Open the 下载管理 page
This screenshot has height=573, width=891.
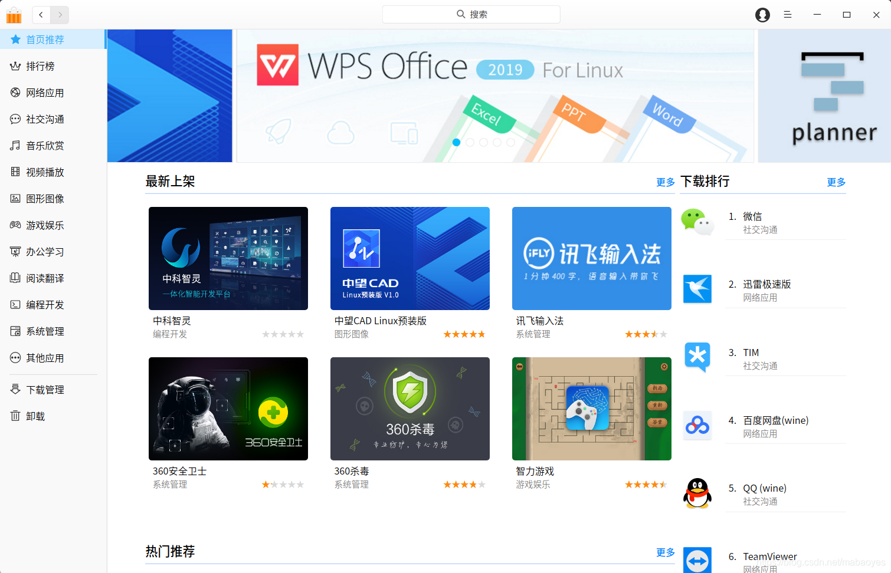pyautogui.click(x=53, y=390)
